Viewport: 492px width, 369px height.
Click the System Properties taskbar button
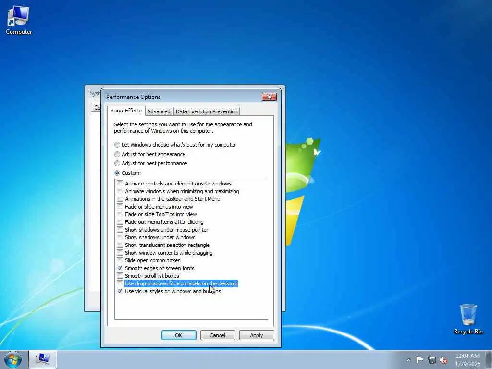(43, 359)
